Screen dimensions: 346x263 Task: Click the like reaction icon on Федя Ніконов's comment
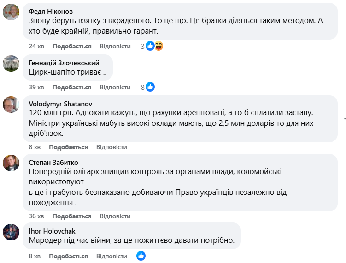click(150, 46)
